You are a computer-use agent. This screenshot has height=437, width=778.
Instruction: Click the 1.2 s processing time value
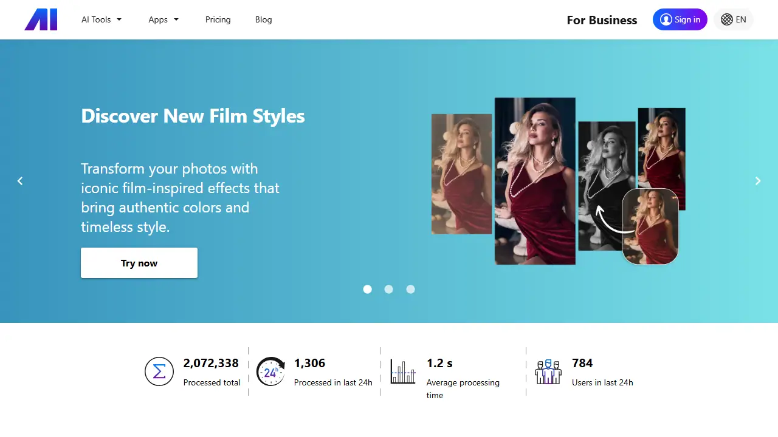coord(439,363)
